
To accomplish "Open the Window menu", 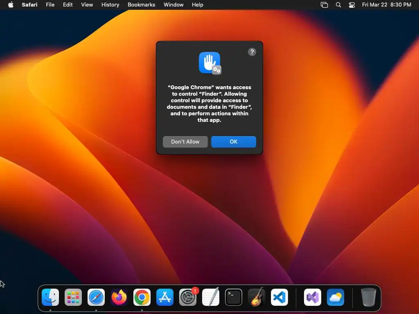I will (173, 5).
